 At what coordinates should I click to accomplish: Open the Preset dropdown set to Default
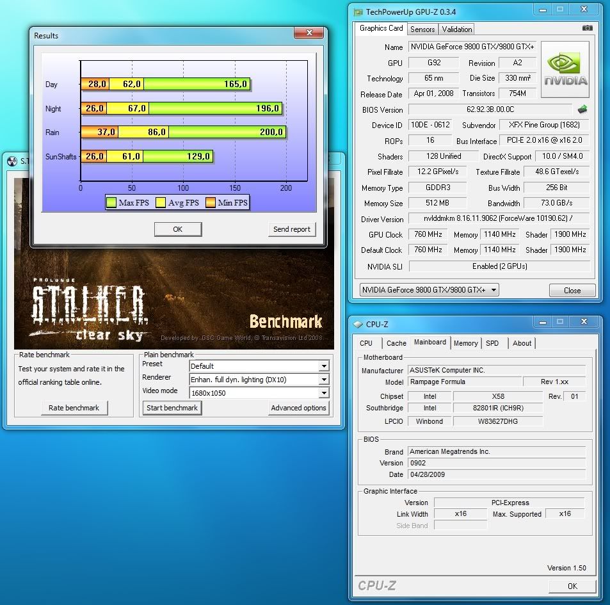(259, 366)
